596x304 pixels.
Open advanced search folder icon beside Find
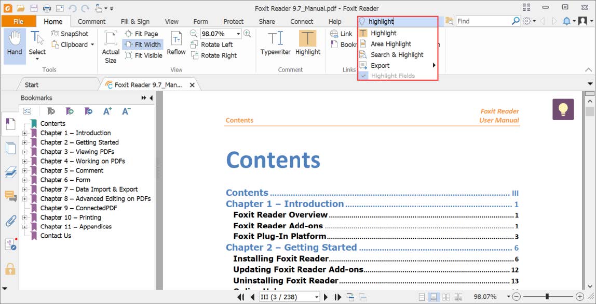click(449, 21)
